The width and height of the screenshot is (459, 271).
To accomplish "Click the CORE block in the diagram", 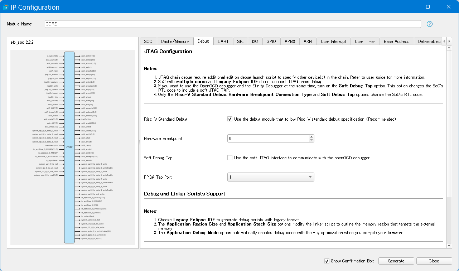I will [x=69, y=147].
